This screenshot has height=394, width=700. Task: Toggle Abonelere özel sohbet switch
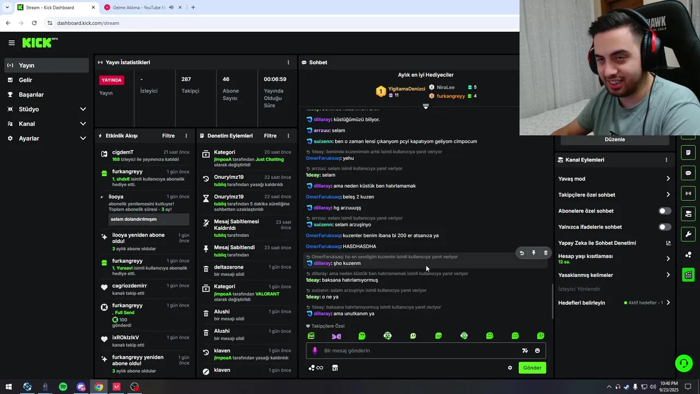click(664, 211)
